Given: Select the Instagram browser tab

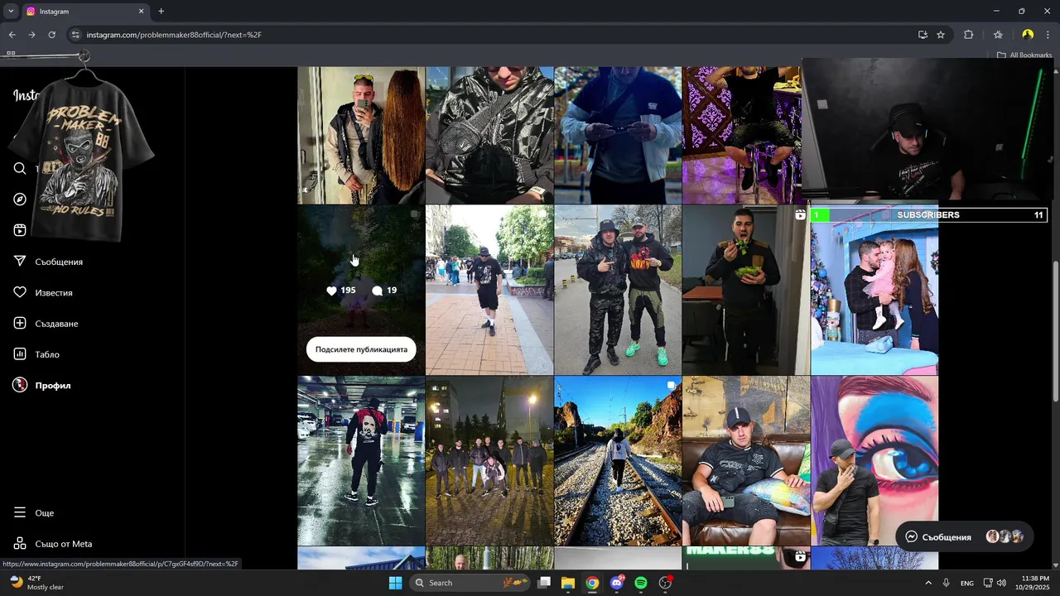Looking at the screenshot, I should tap(84, 12).
